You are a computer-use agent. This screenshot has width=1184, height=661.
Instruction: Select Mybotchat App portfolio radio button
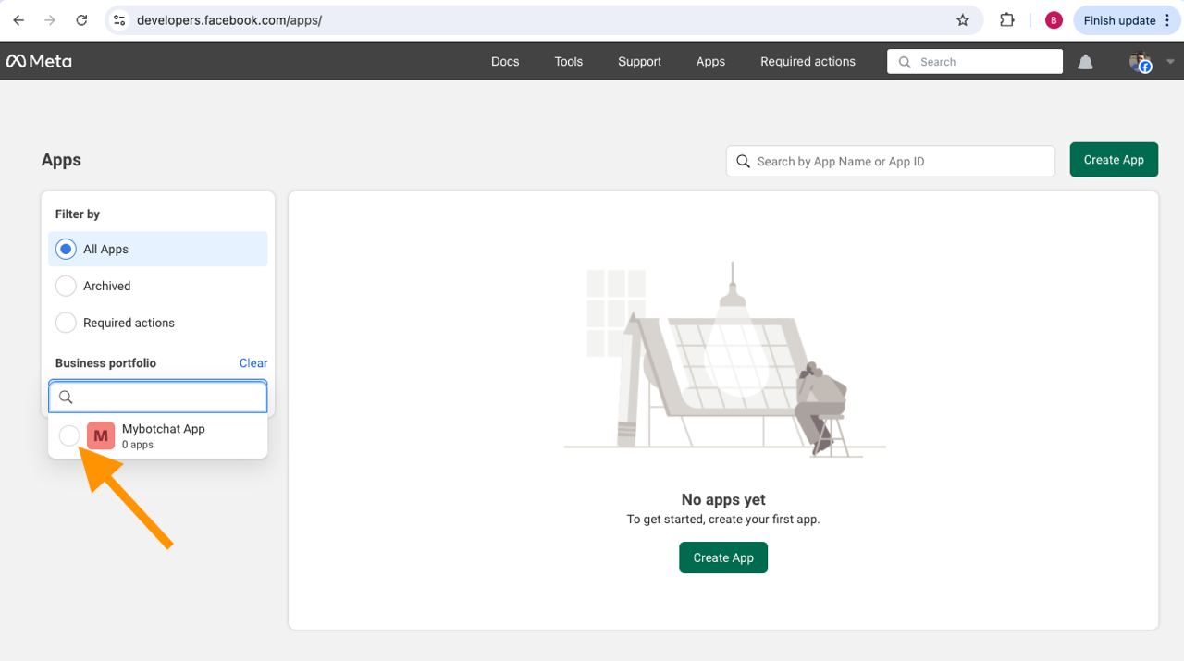coord(69,435)
